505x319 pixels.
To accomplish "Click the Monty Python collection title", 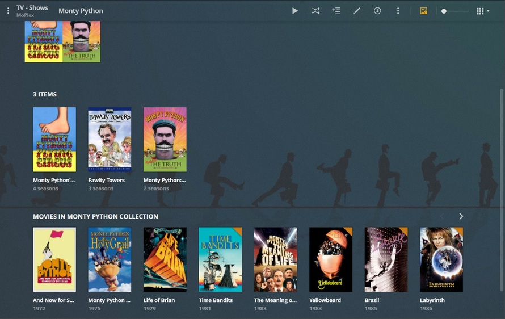I will pyautogui.click(x=81, y=11).
